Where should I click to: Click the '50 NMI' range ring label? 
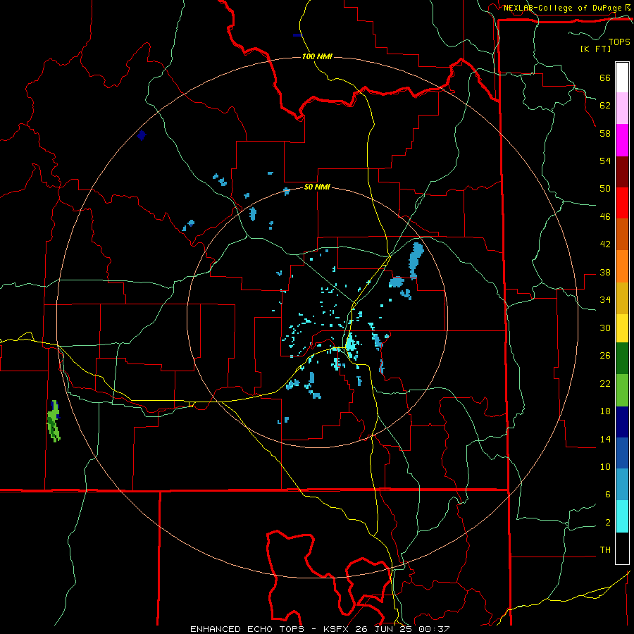[317, 187]
